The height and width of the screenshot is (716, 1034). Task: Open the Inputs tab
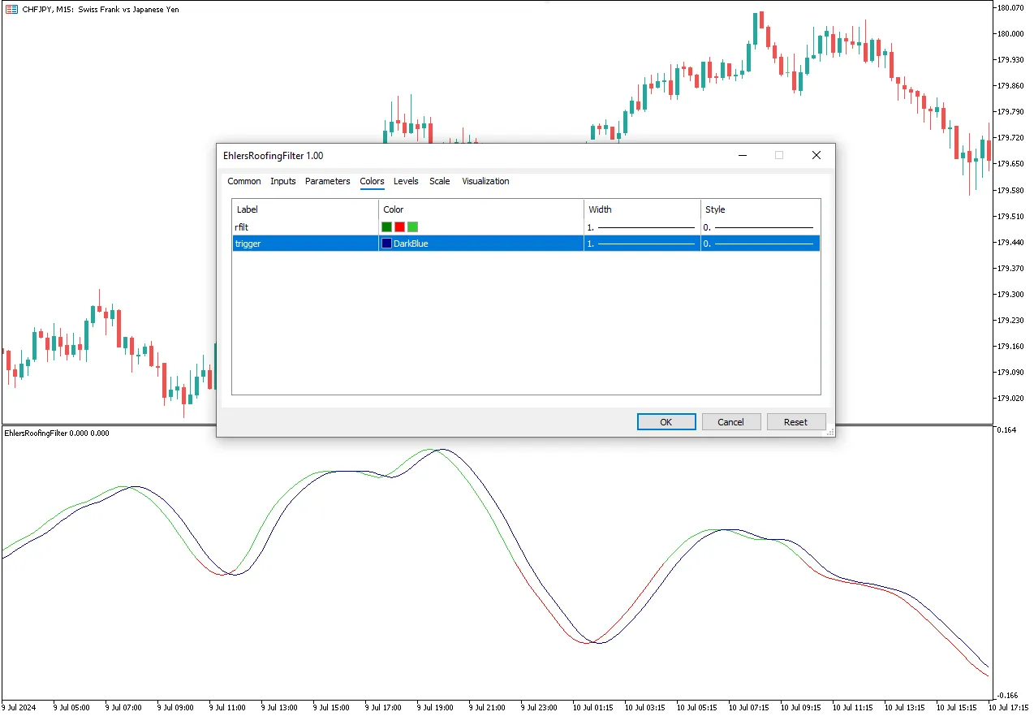(x=283, y=181)
